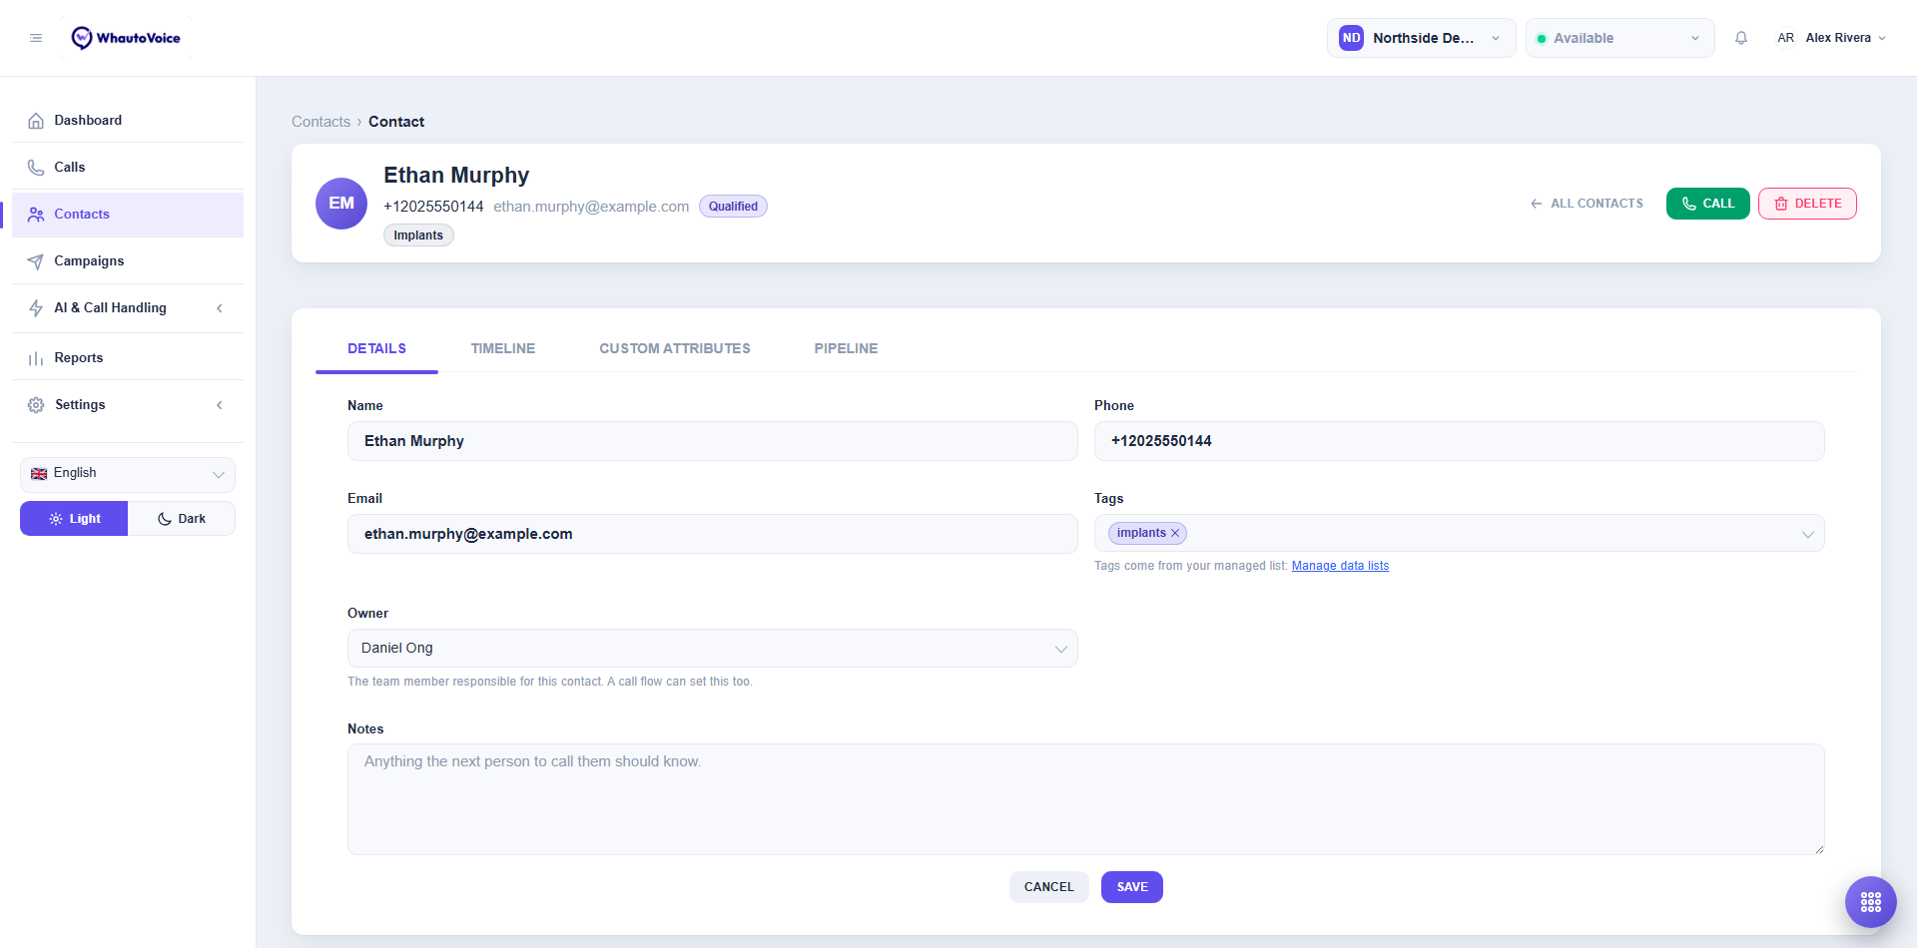Click the hamburger menu icon
The image size is (1917, 948).
(x=36, y=38)
